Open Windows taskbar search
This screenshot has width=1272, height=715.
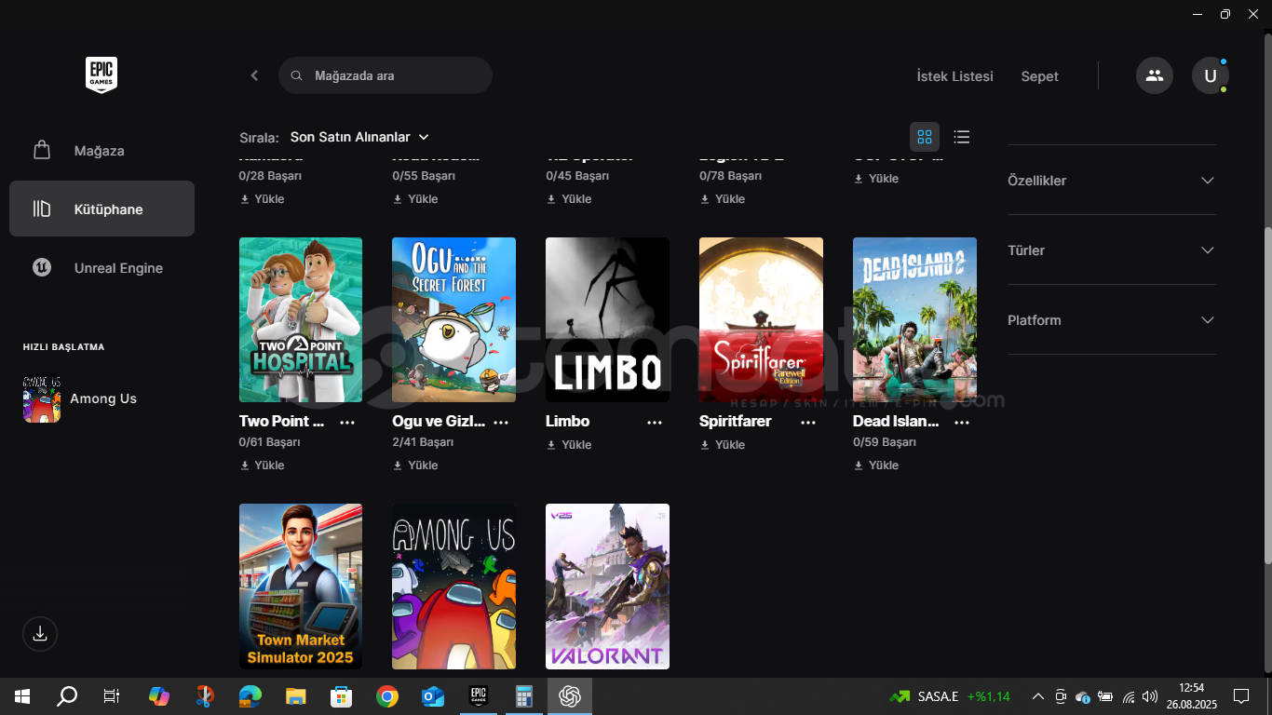[67, 696]
